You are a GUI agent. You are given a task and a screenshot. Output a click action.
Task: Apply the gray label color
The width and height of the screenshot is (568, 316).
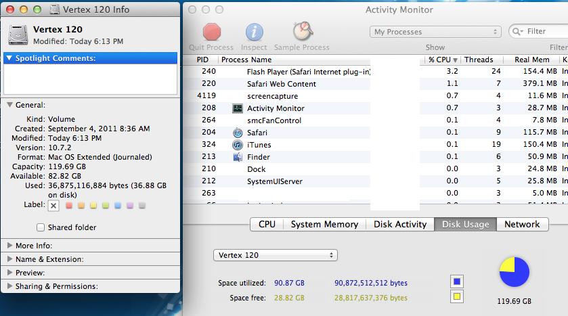click(x=142, y=205)
